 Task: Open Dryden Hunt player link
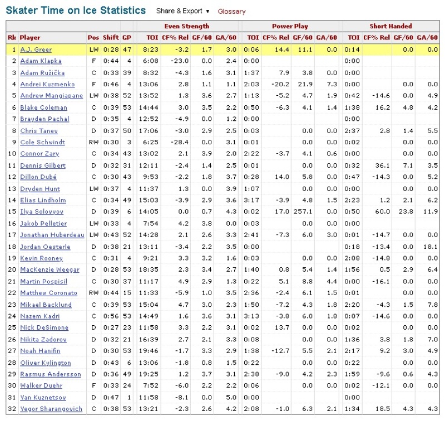point(40,189)
